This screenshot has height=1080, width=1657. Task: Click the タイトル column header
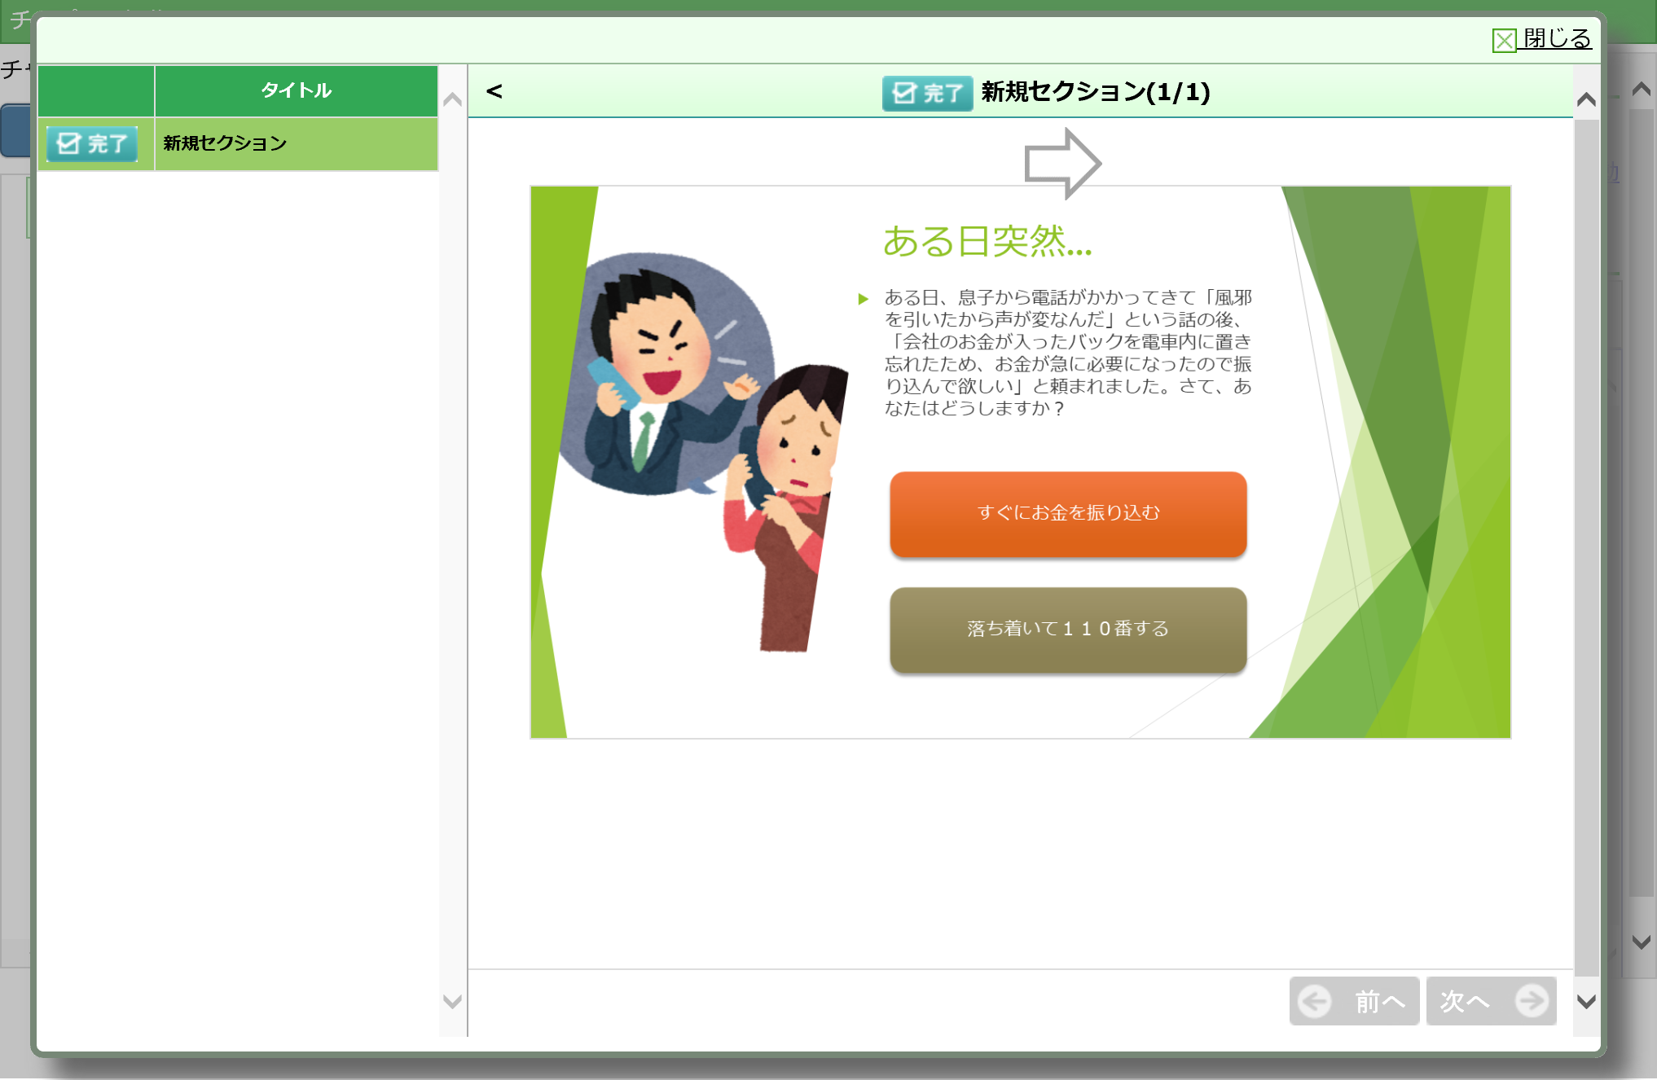pos(296,90)
